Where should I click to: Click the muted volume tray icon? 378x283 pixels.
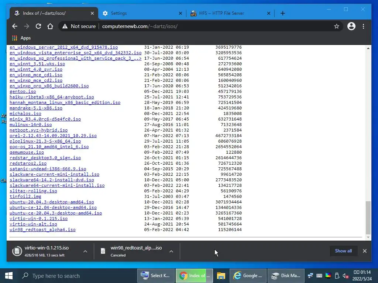click(346, 276)
